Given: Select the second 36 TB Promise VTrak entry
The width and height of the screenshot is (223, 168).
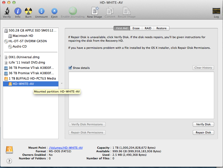Looking at the screenshot, I should (30, 73).
